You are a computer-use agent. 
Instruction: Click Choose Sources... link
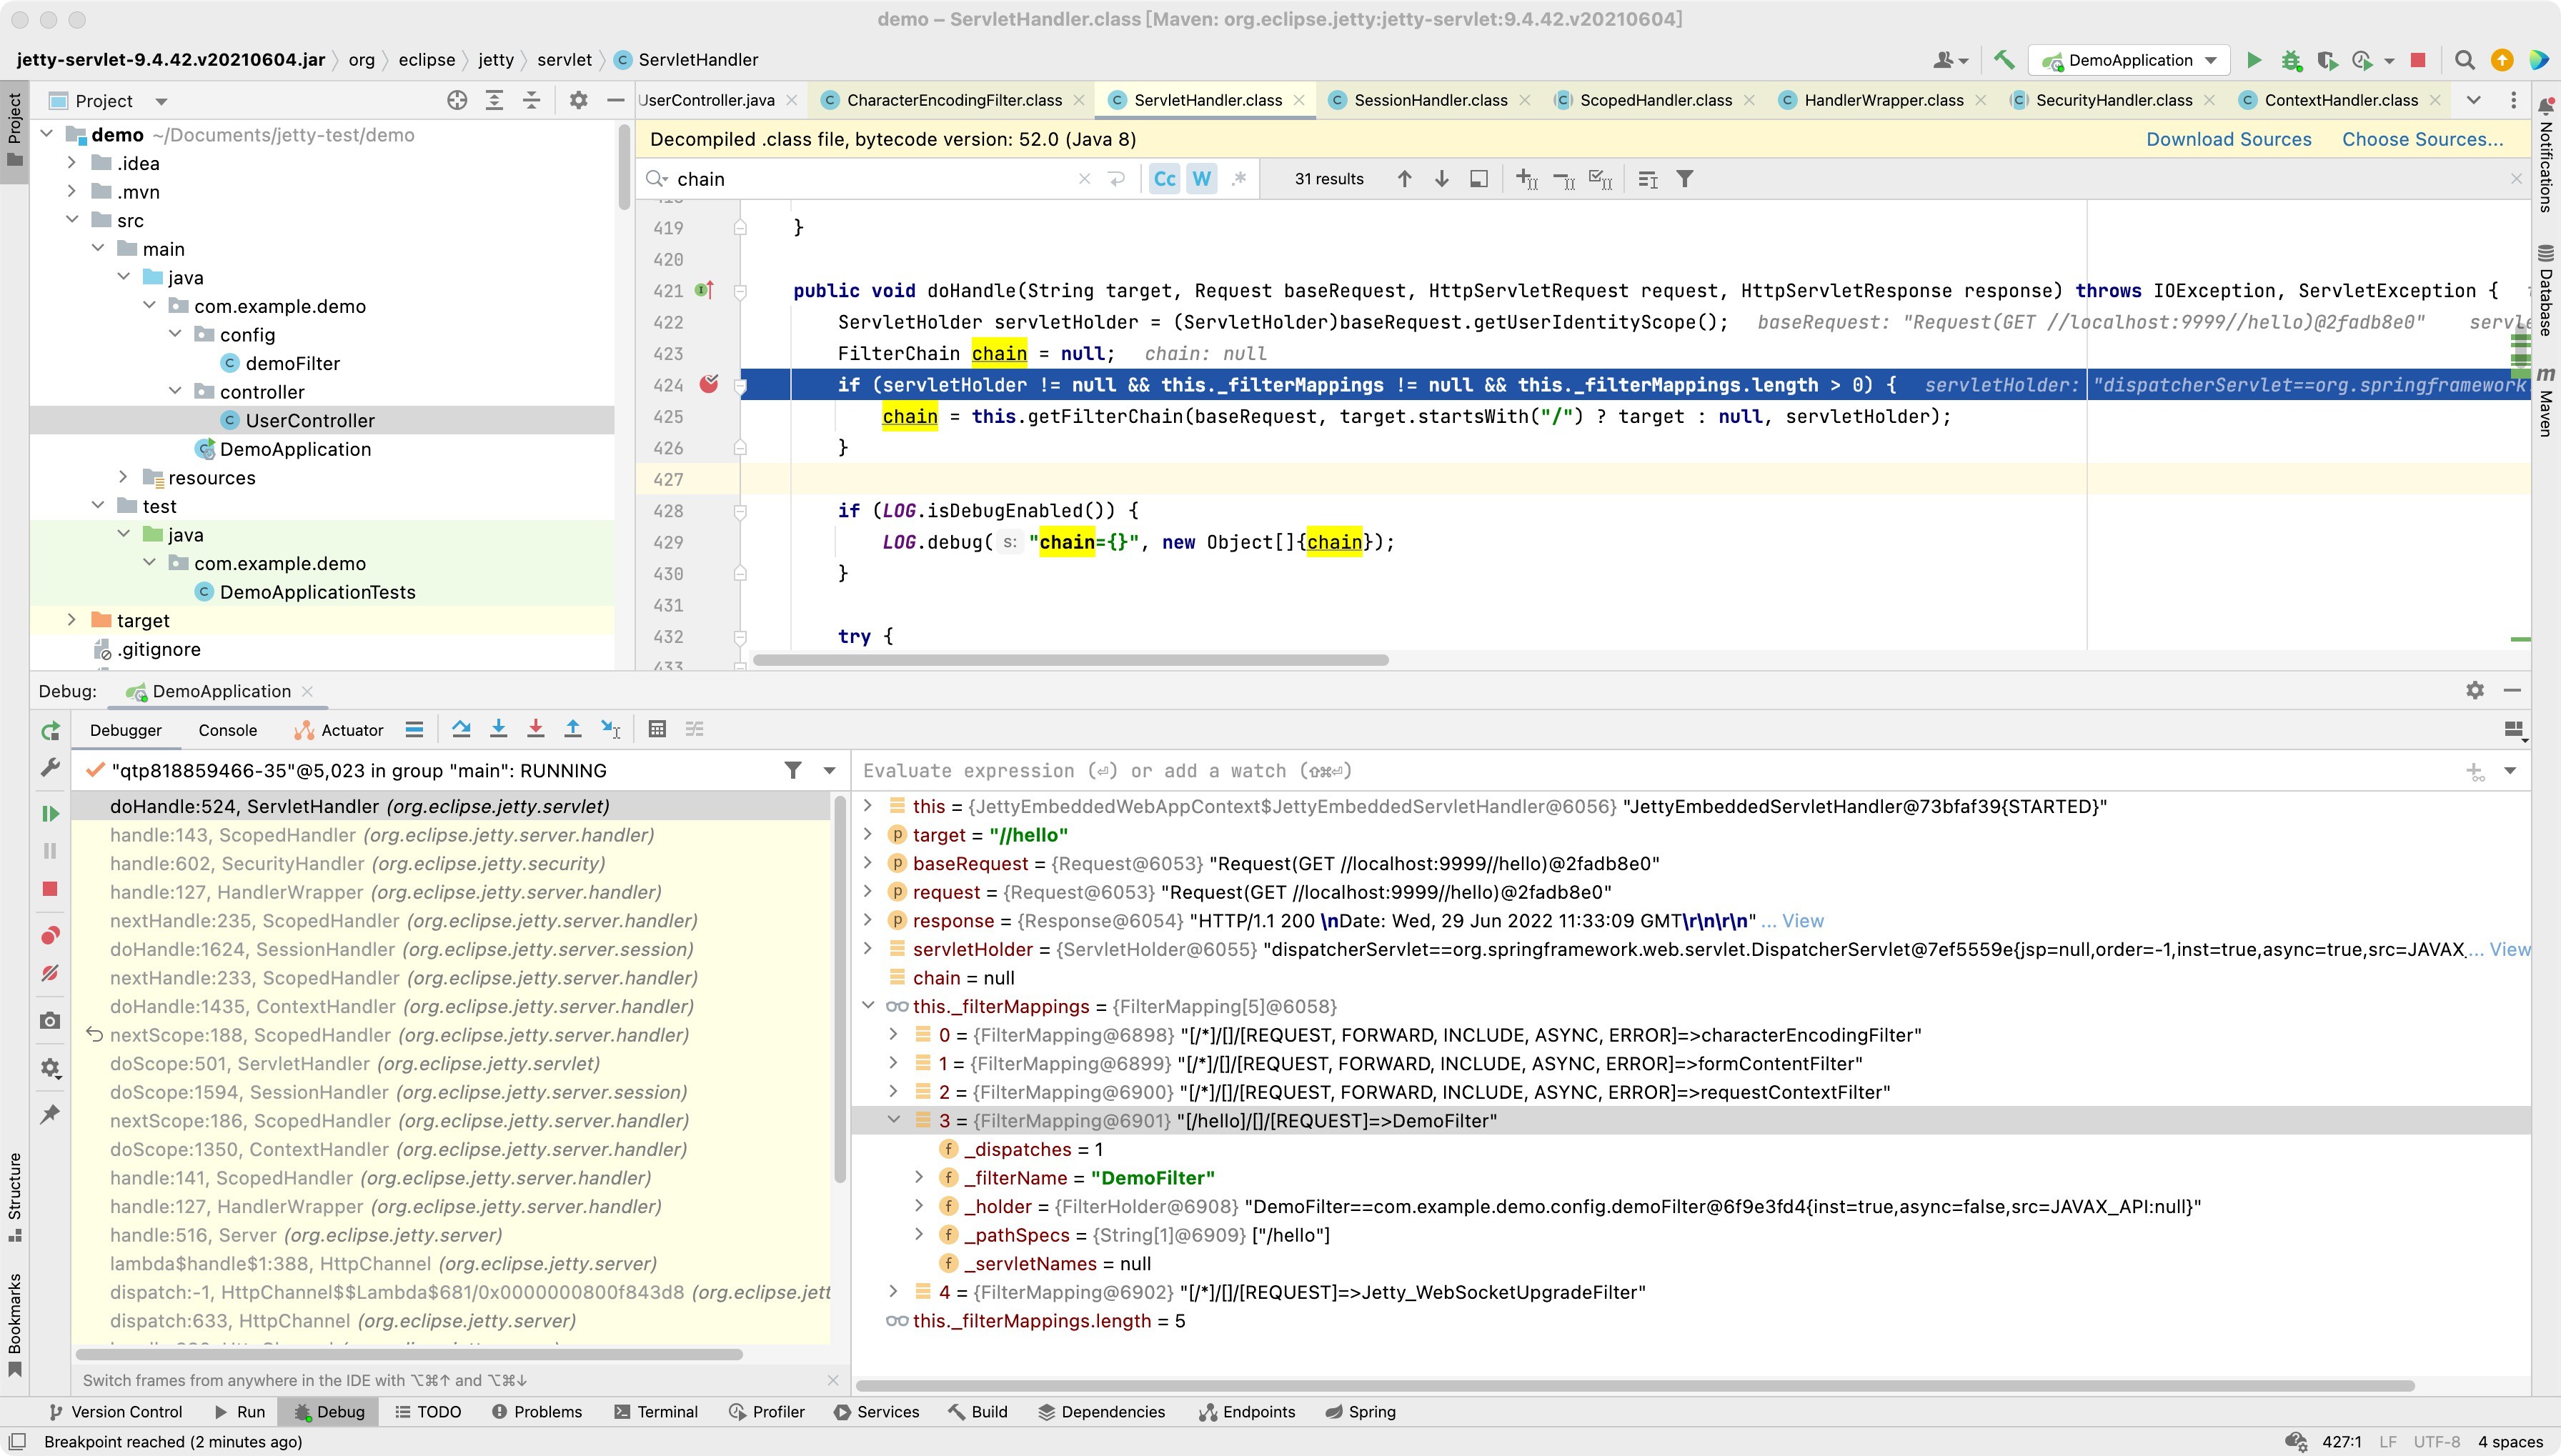coord(2422,139)
